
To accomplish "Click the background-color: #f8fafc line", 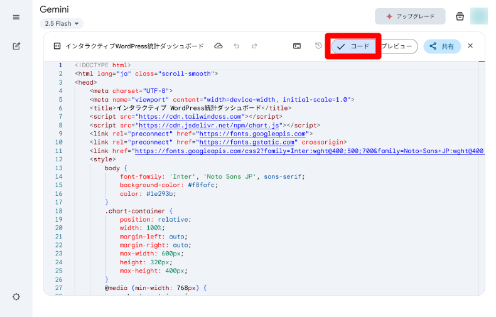I will 169,185.
